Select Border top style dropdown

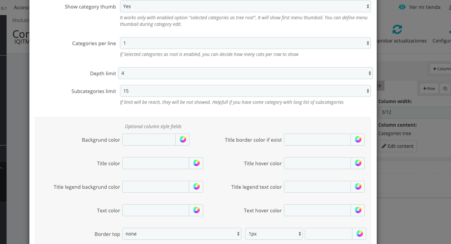point(182,234)
